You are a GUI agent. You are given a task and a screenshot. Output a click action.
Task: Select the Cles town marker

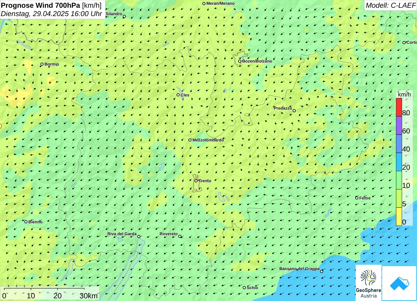click(x=178, y=95)
